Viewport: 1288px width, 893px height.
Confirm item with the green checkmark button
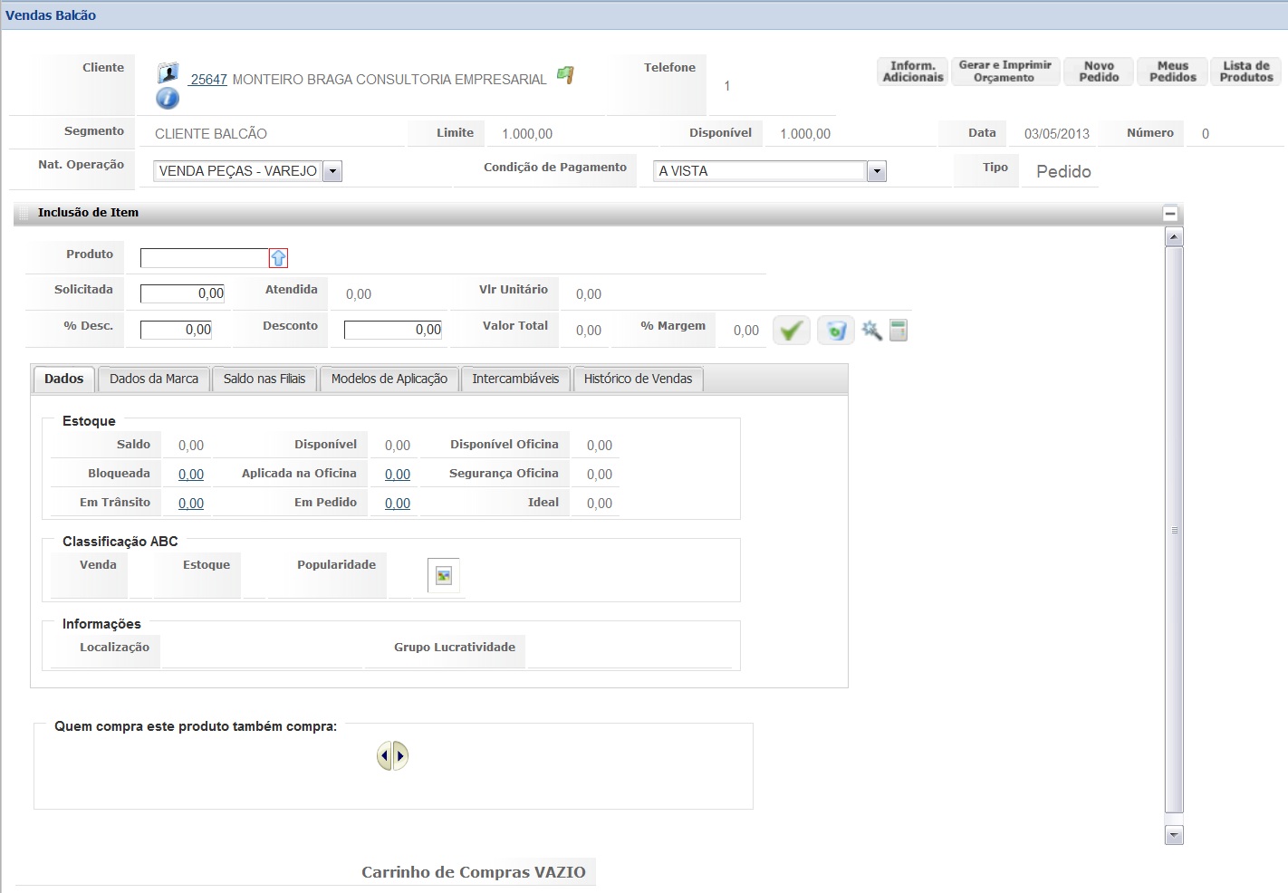tap(791, 330)
